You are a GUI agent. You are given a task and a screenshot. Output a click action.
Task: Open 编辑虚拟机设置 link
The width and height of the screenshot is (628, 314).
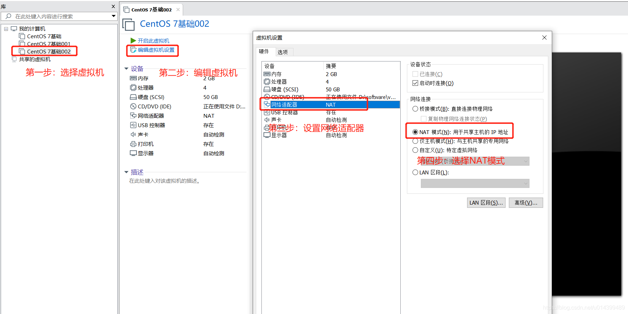point(156,50)
